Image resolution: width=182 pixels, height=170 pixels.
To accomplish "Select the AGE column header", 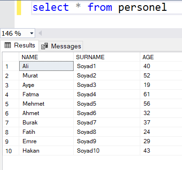I will point(161,57).
